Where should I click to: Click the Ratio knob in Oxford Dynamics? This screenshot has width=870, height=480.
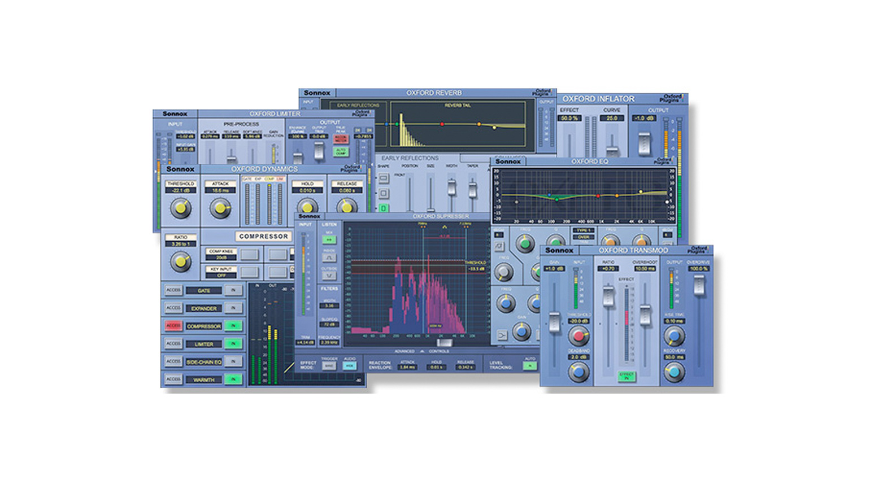click(x=181, y=261)
